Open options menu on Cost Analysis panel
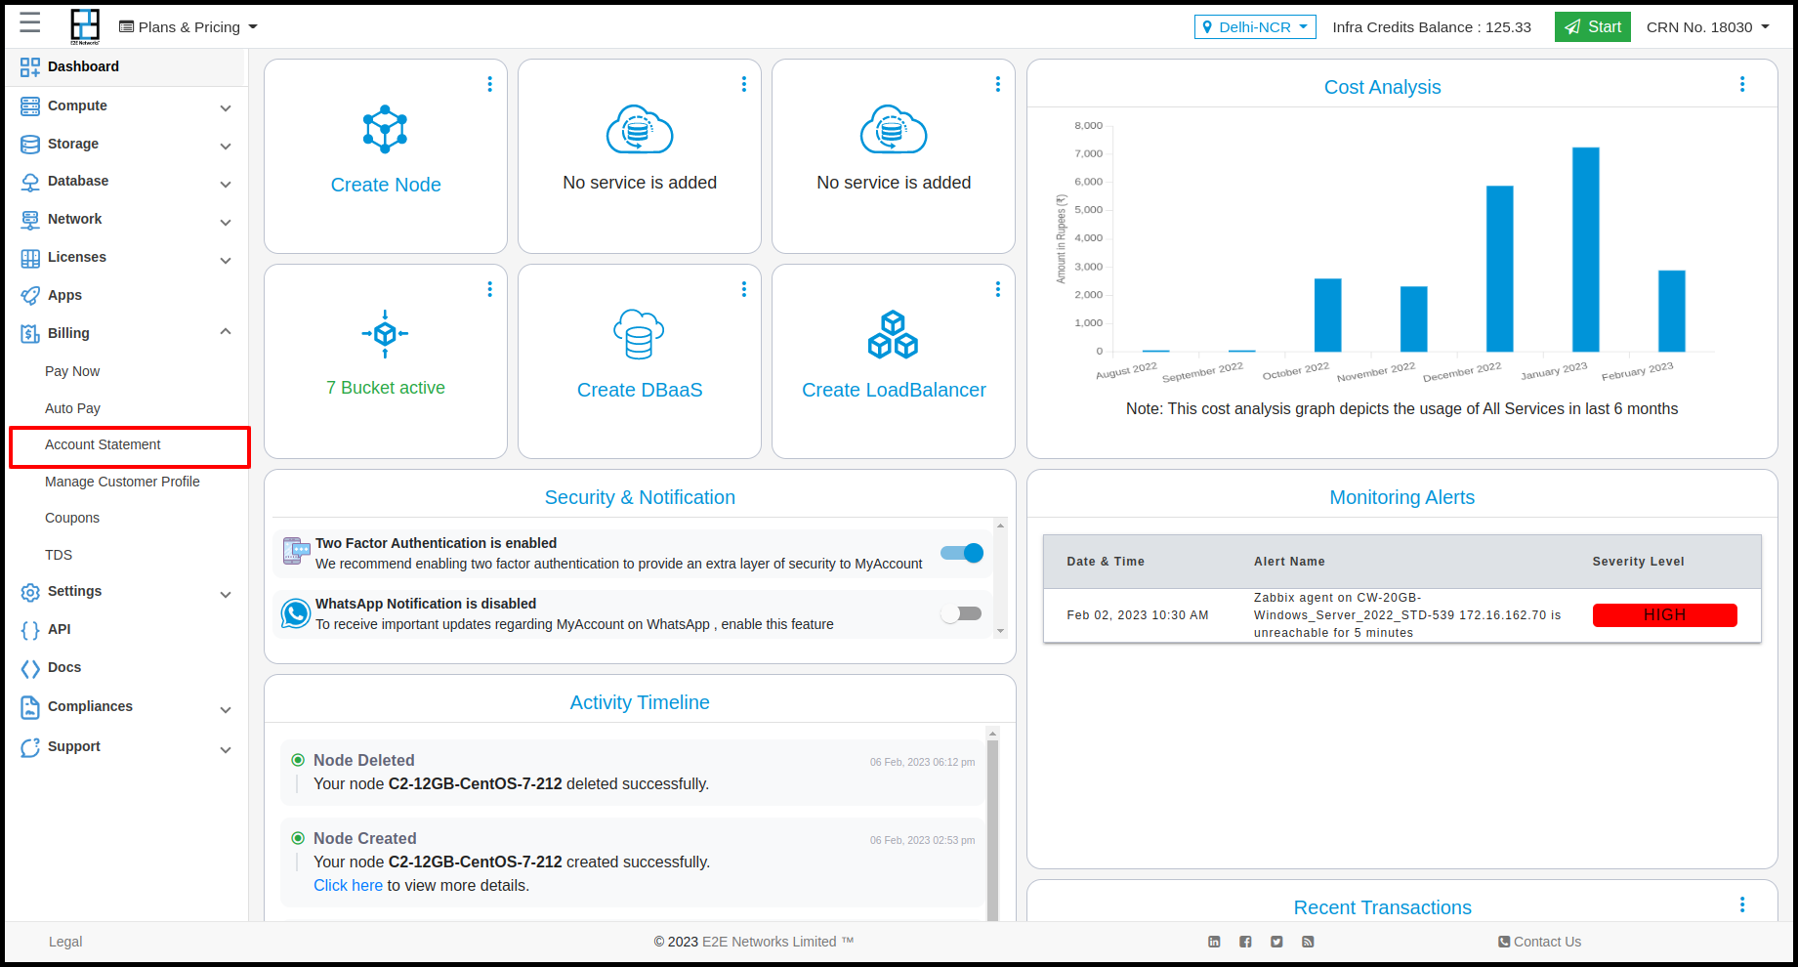Viewport: 1798px width, 967px height. tap(1742, 84)
